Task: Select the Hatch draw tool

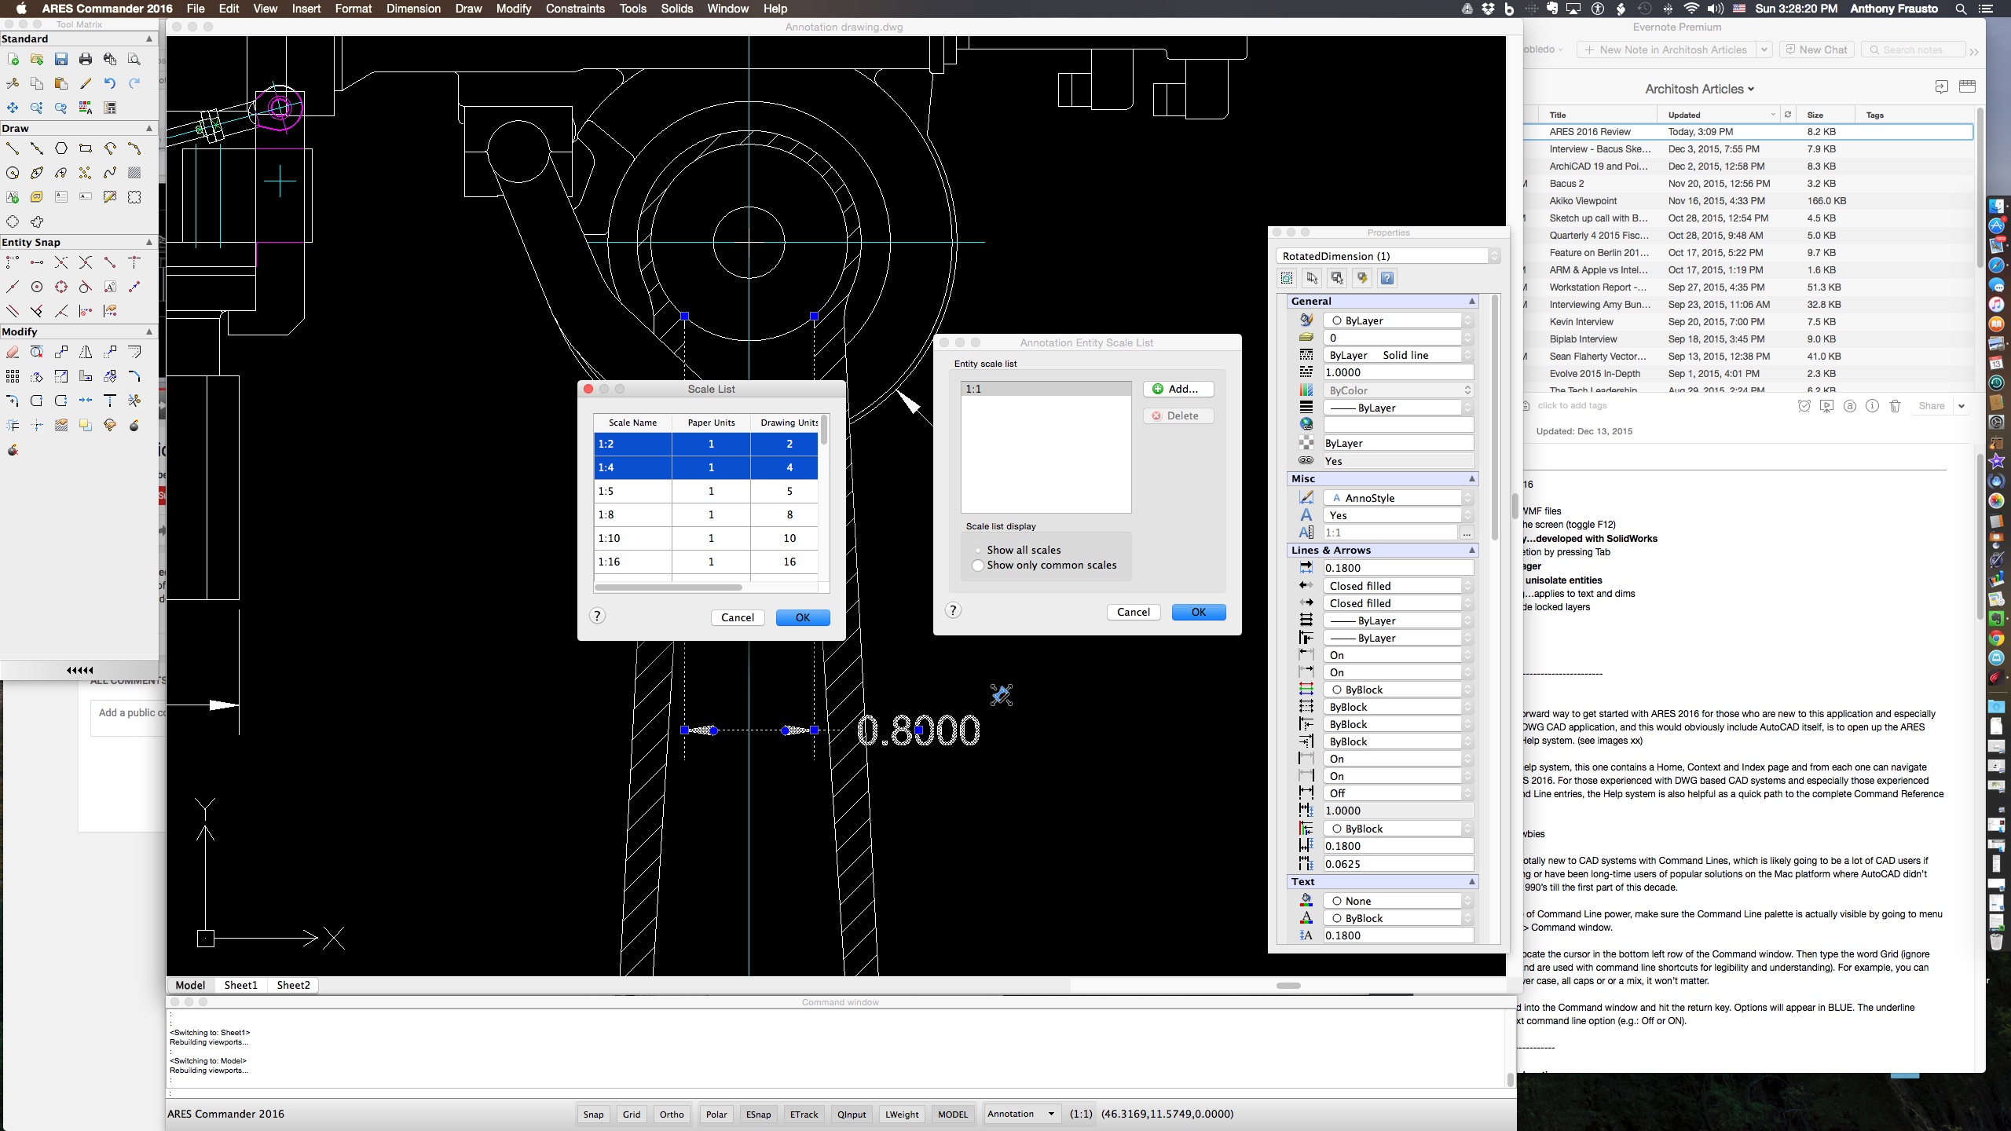Action: 134,173
